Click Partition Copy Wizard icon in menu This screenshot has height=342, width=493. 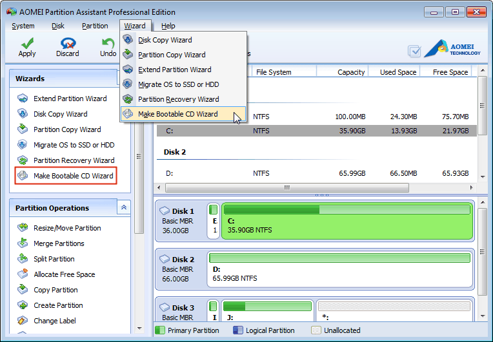[x=128, y=54]
